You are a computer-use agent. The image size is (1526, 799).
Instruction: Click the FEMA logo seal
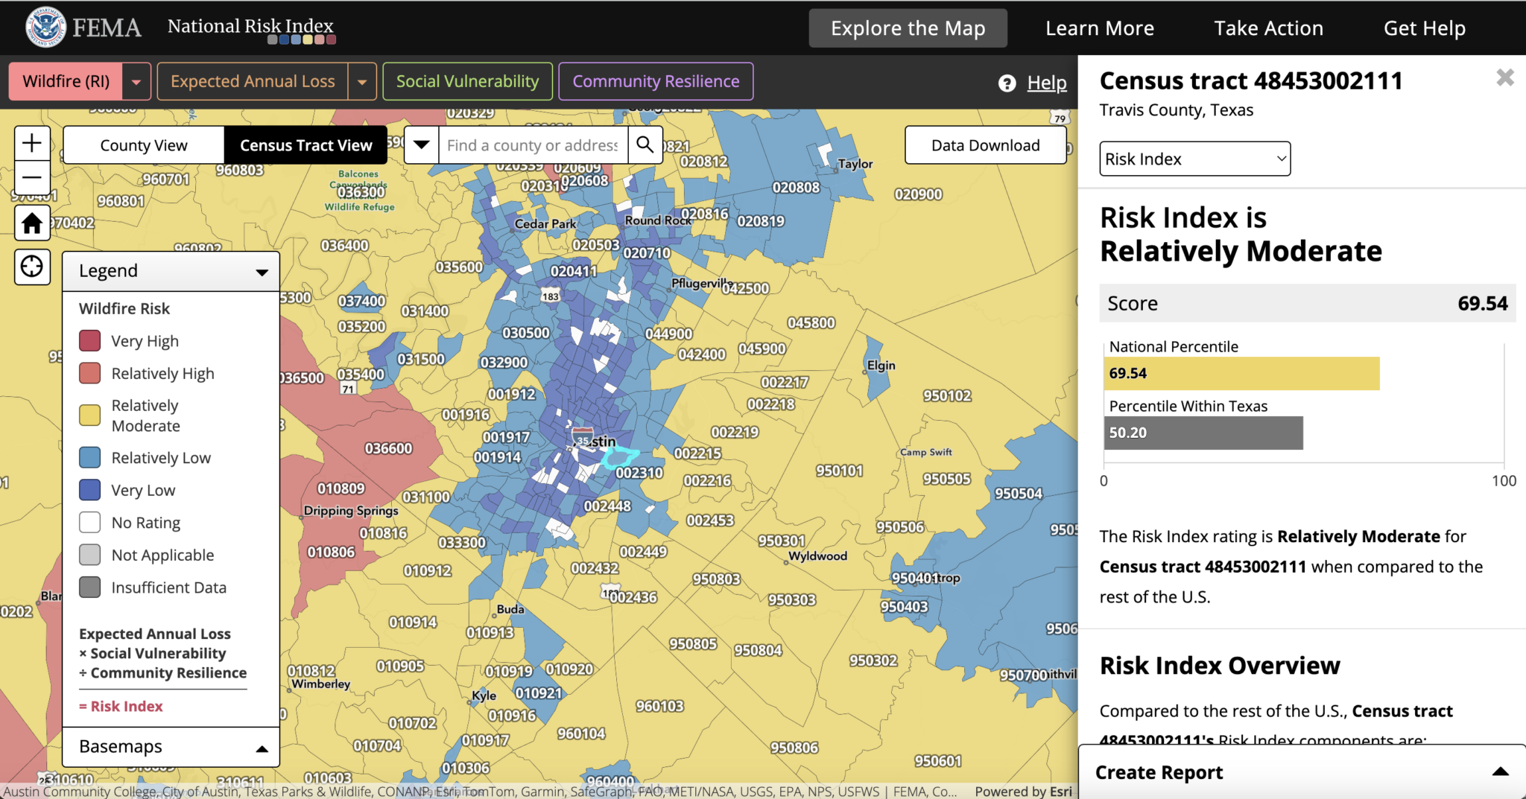(x=46, y=28)
